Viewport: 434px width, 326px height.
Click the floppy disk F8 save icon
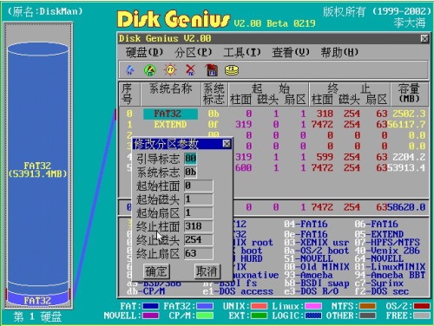[211, 70]
